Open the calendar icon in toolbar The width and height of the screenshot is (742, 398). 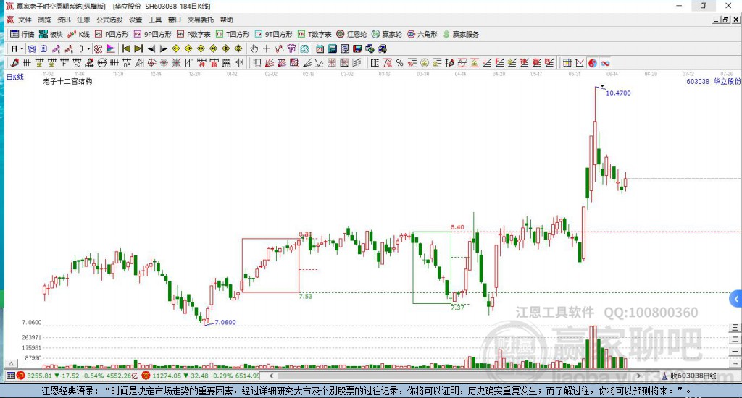[x=320, y=48]
